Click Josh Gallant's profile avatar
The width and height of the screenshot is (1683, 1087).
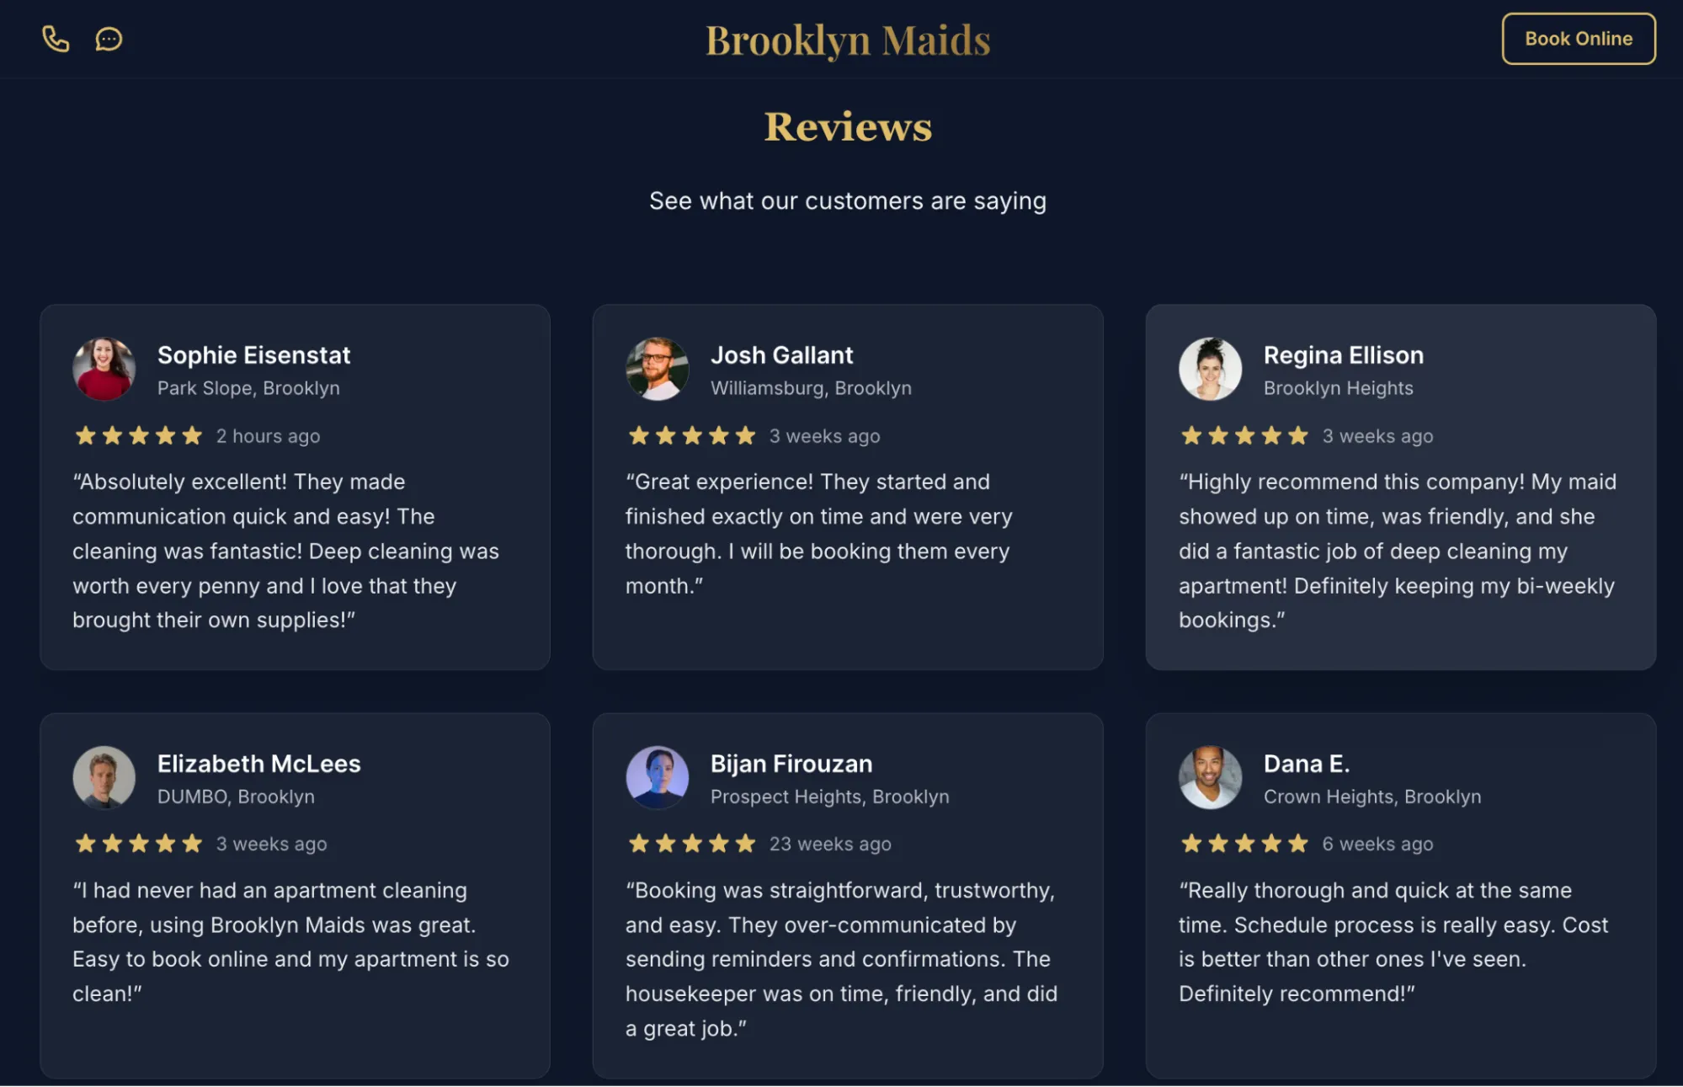pyautogui.click(x=658, y=369)
